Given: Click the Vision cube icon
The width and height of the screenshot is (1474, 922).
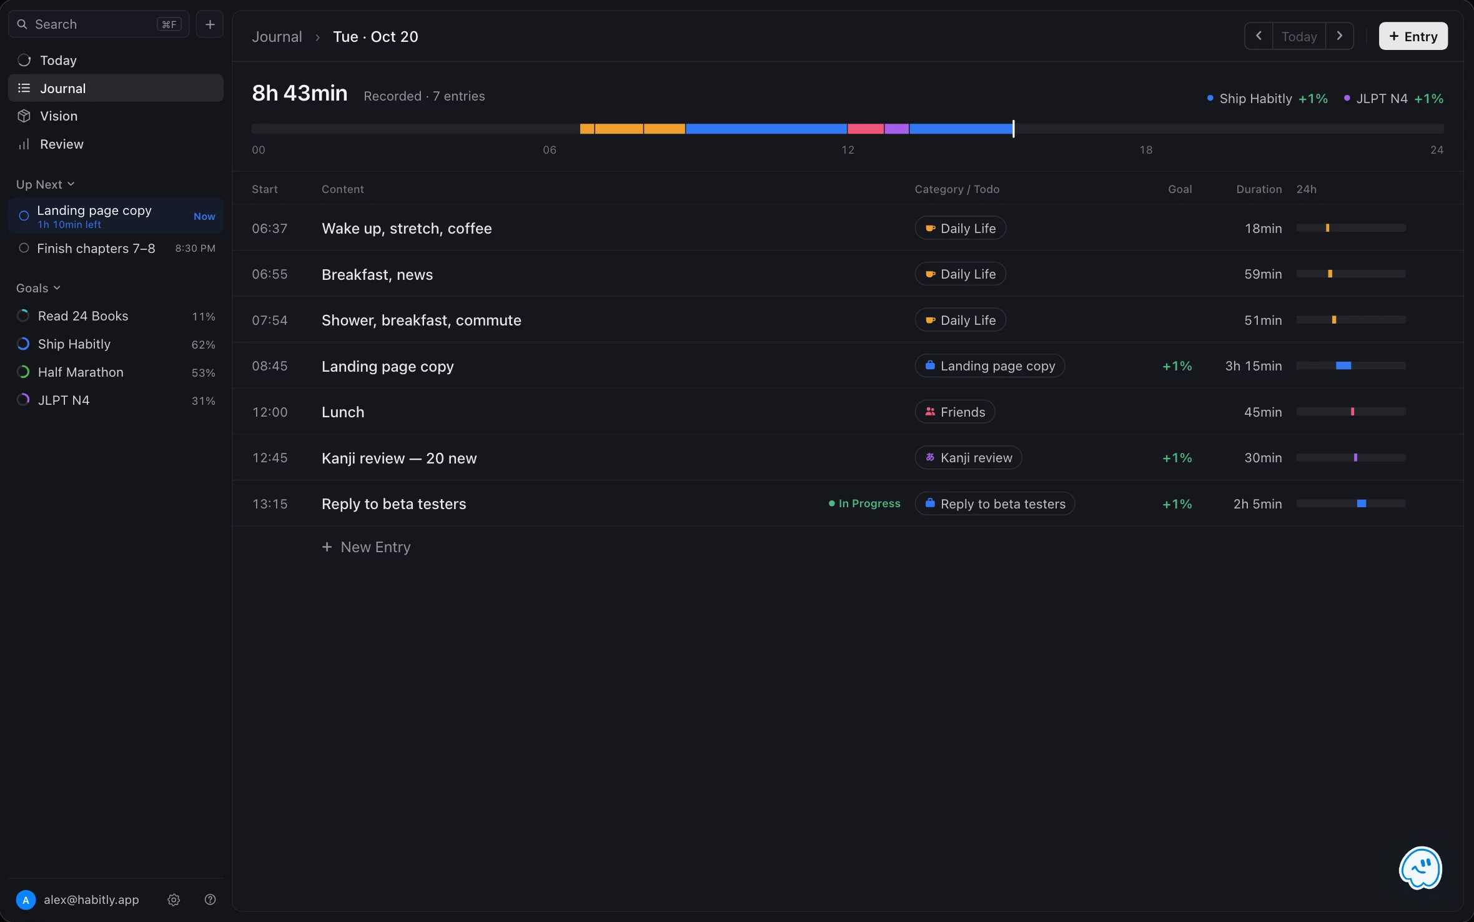Looking at the screenshot, I should tap(24, 116).
